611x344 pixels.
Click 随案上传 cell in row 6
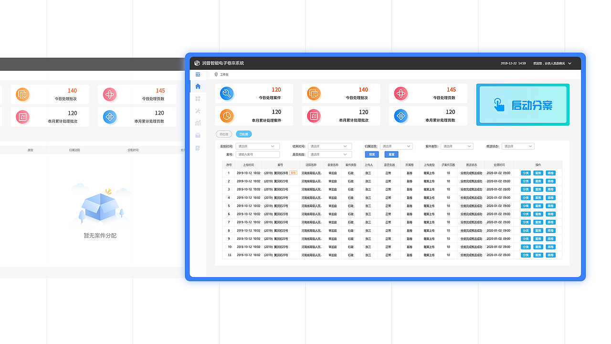429,214
